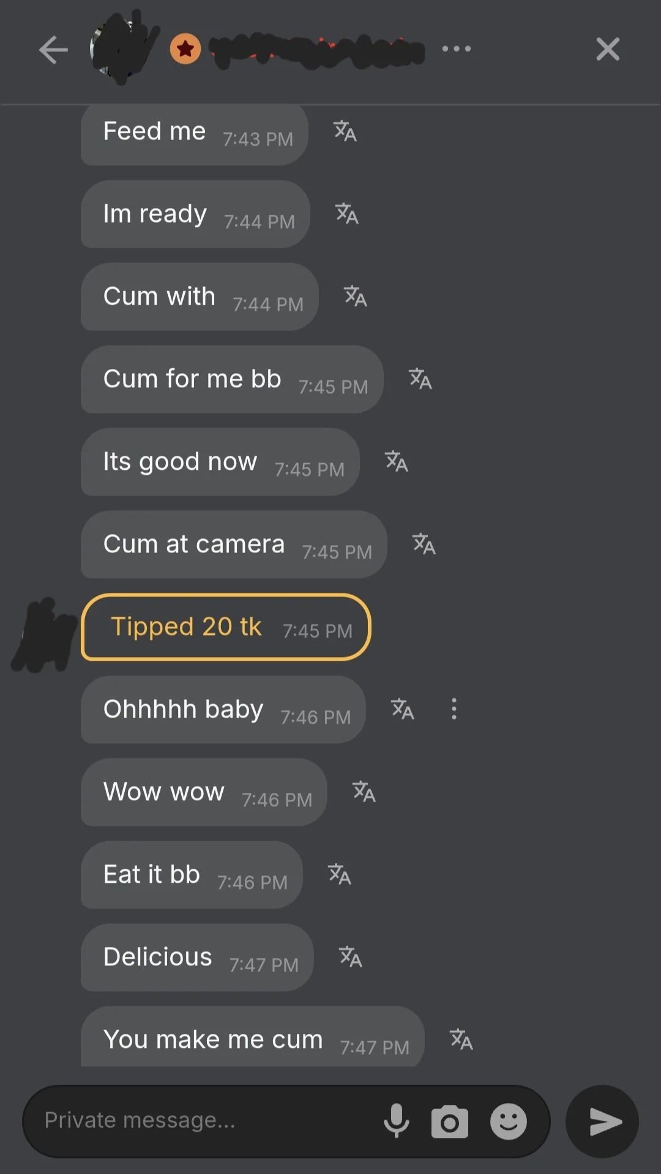Click the orange star badge icon

(x=185, y=49)
